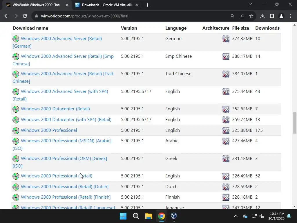Click the Language column header

click(176, 28)
